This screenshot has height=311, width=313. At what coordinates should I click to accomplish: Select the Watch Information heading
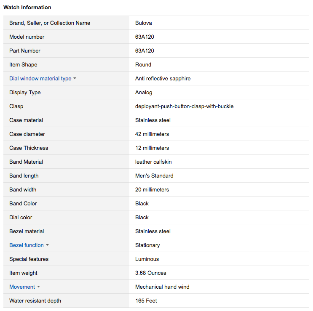[27, 8]
